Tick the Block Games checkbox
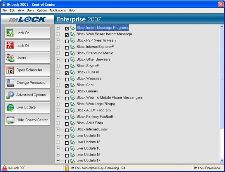Viewport: 225px width, 172px height. pos(67,92)
